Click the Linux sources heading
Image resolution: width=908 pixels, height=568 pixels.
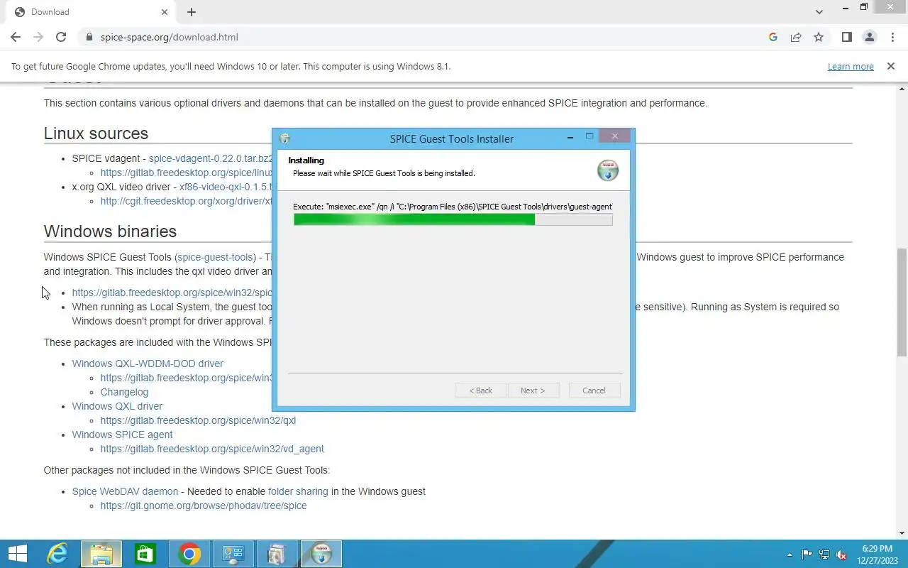click(96, 133)
